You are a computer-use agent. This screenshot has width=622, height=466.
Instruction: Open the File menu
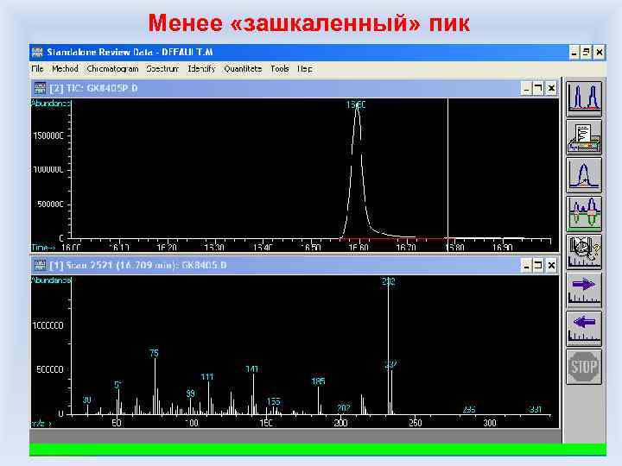click(37, 68)
